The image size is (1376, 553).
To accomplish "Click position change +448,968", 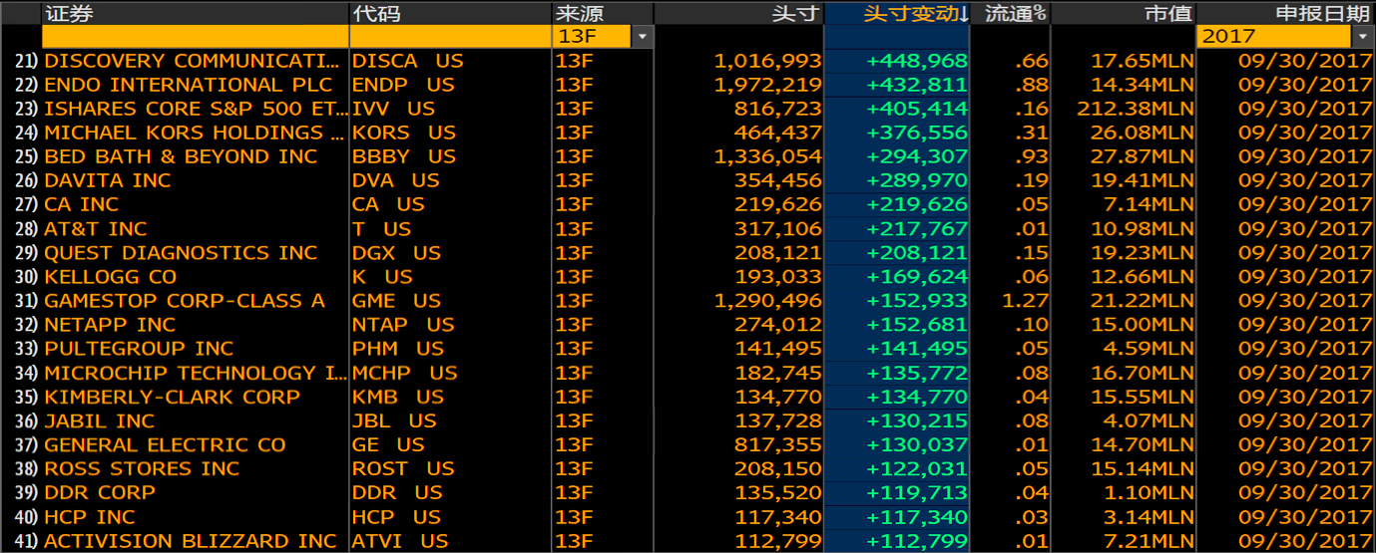I will pyautogui.click(x=917, y=61).
